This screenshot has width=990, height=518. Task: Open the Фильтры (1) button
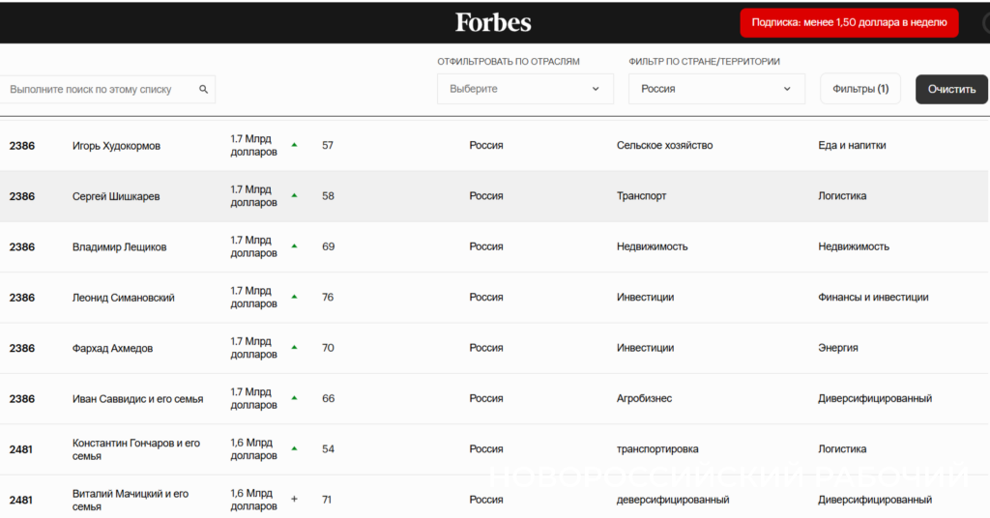click(860, 89)
